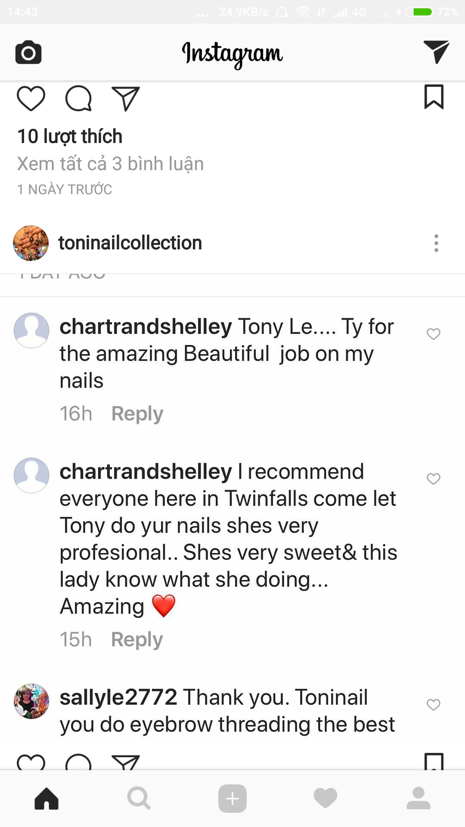Go to the profile tab icon

(418, 798)
